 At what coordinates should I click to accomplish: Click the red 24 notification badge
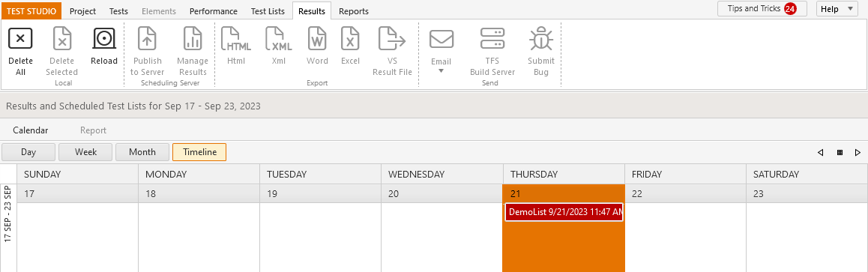[790, 9]
